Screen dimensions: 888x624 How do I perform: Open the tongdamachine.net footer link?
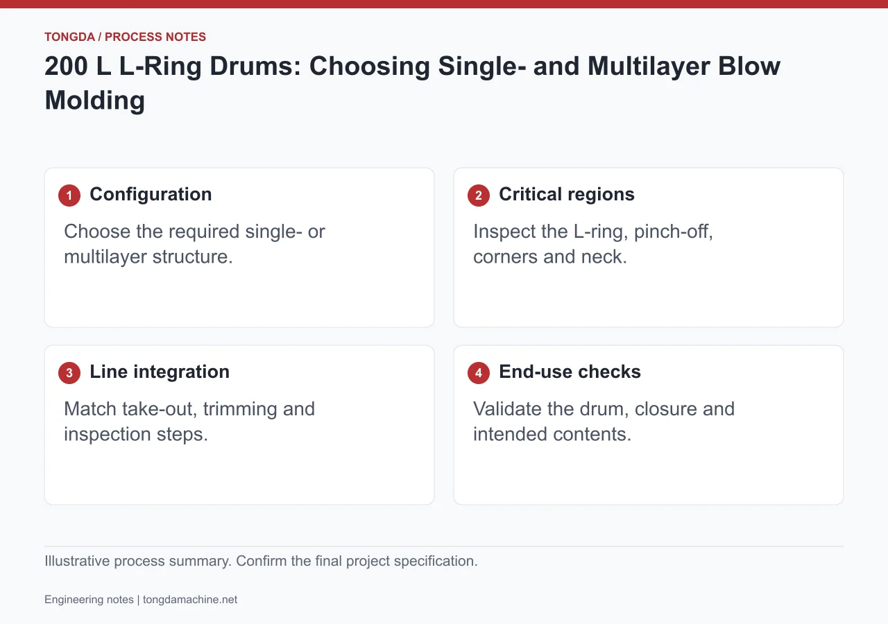click(x=190, y=599)
